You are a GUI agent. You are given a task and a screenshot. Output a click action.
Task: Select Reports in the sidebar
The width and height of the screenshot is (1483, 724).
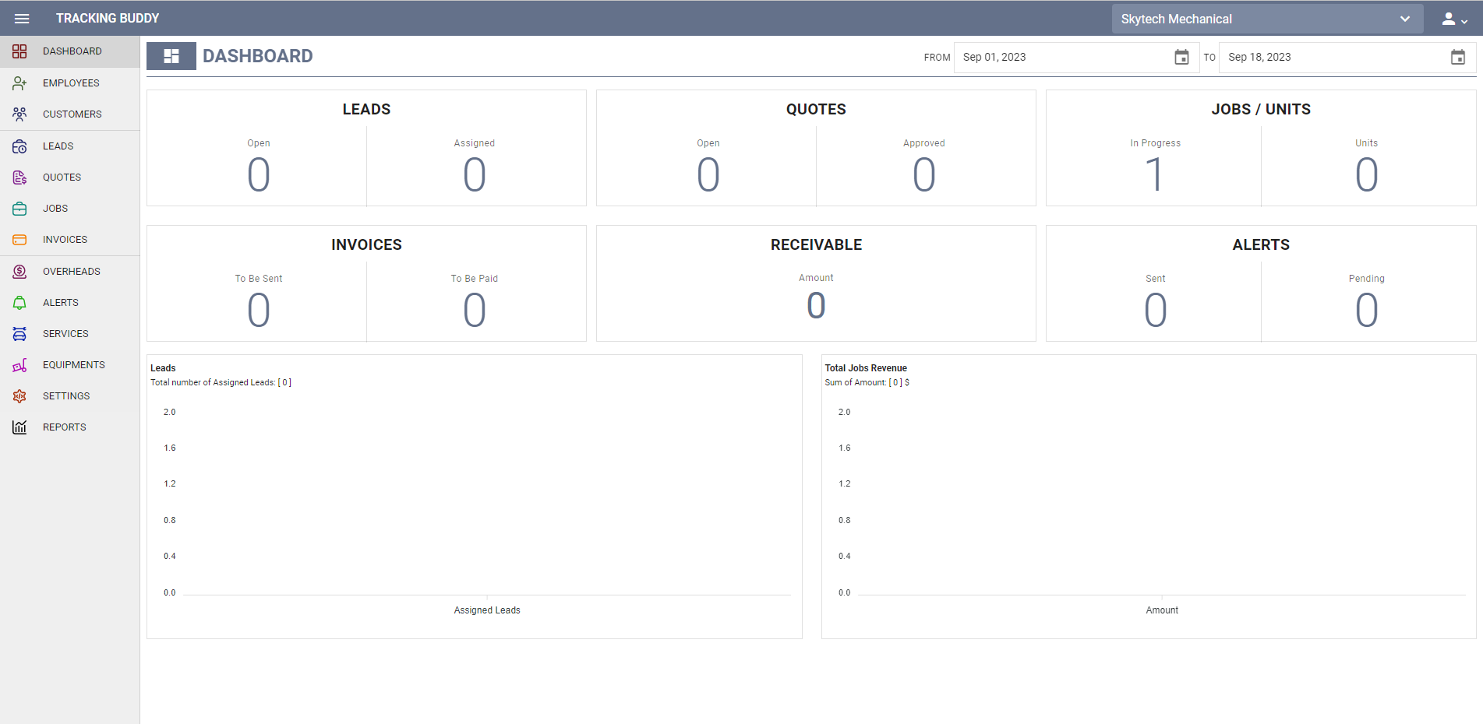pyautogui.click(x=64, y=427)
